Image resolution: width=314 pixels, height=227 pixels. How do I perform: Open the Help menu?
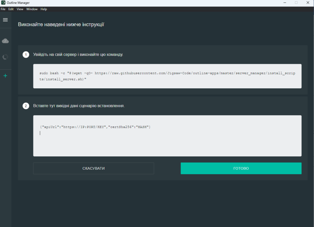[x=44, y=9]
